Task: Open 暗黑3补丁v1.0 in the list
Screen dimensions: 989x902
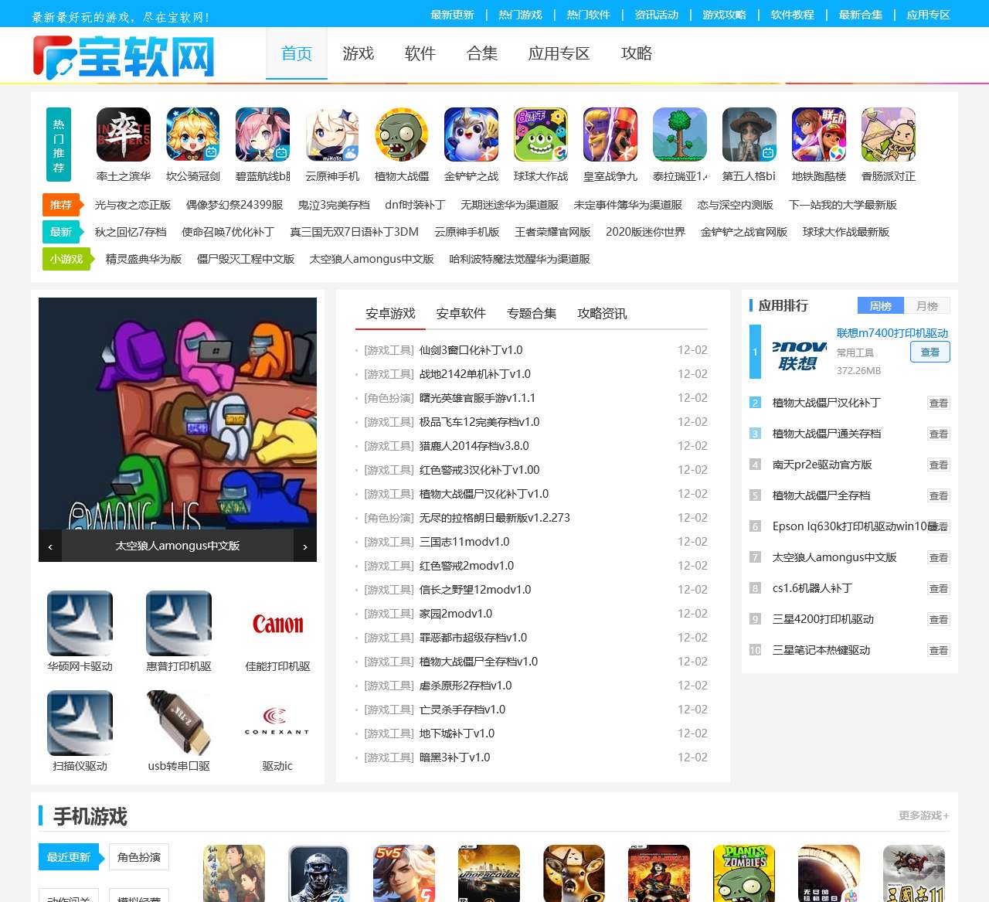Action: click(x=454, y=757)
